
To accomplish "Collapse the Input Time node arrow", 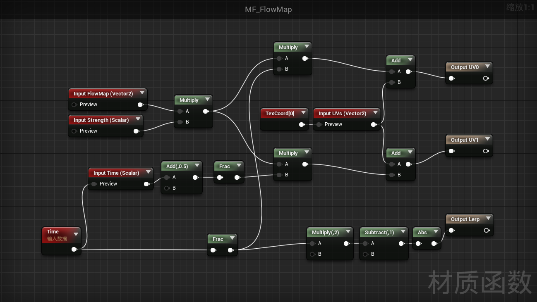I will click(x=149, y=172).
